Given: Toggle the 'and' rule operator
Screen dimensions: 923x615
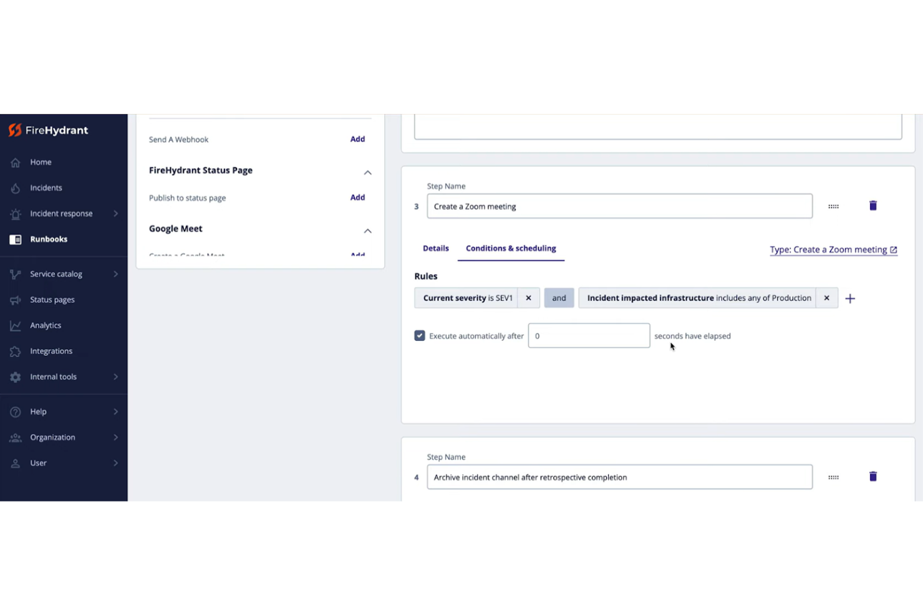Looking at the screenshot, I should pos(559,298).
